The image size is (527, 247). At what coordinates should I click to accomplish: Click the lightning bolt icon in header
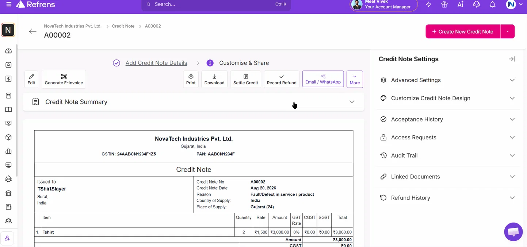[x=428, y=4]
